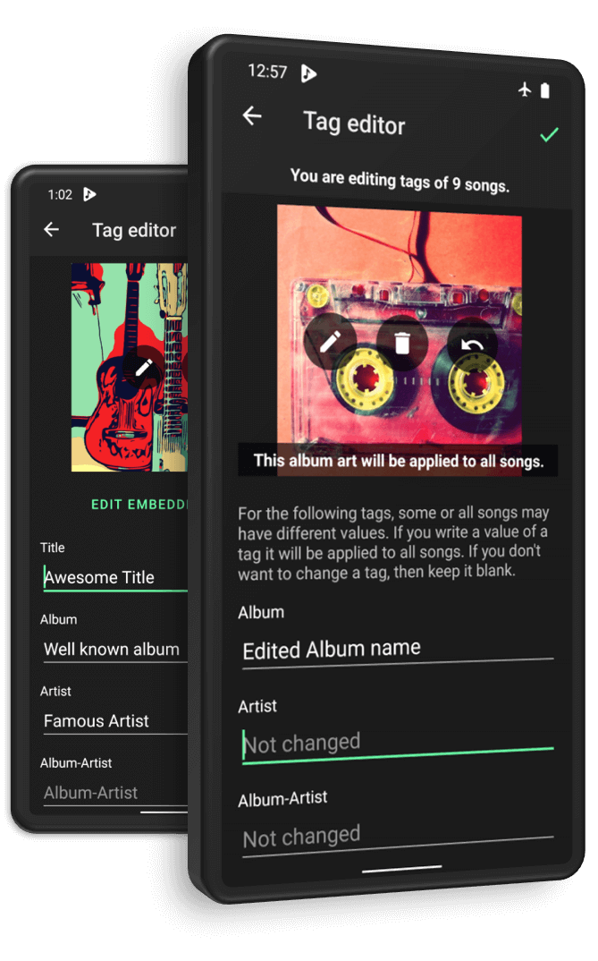This screenshot has height=961, width=598.
Task: Tap app notification icon beside 12:57
Action: 308,73
